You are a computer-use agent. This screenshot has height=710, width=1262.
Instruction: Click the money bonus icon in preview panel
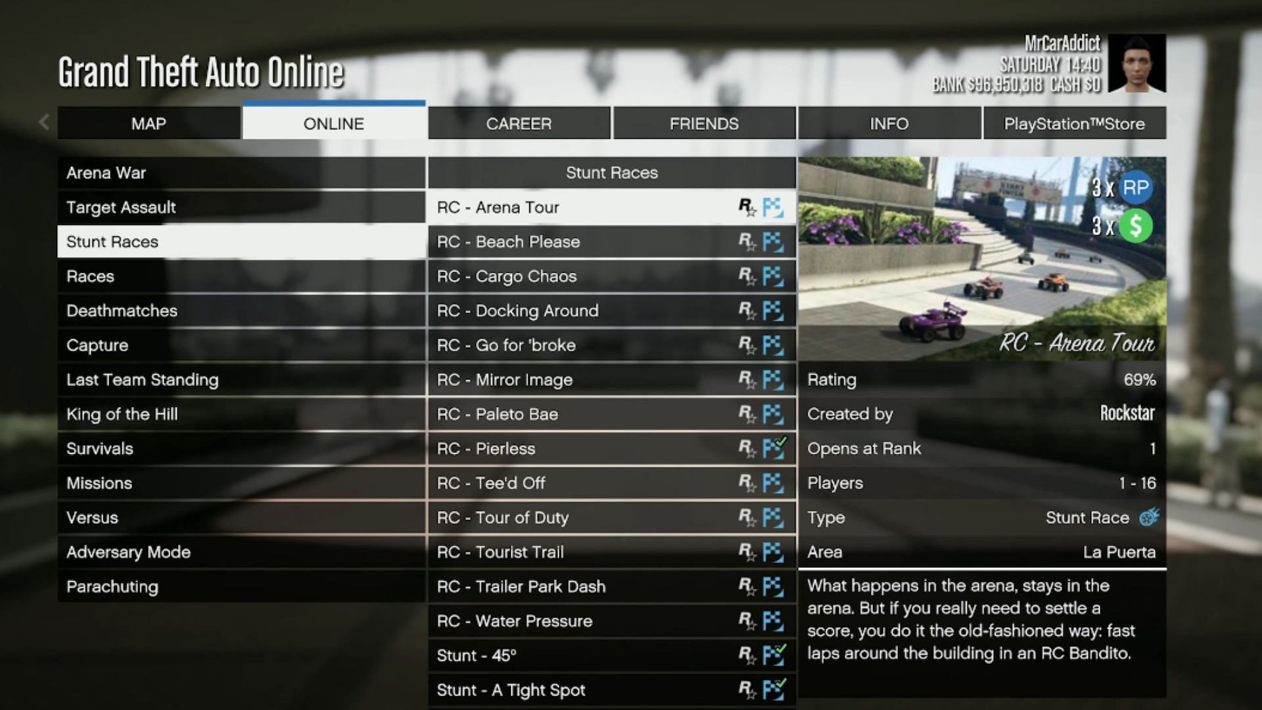[1136, 225]
